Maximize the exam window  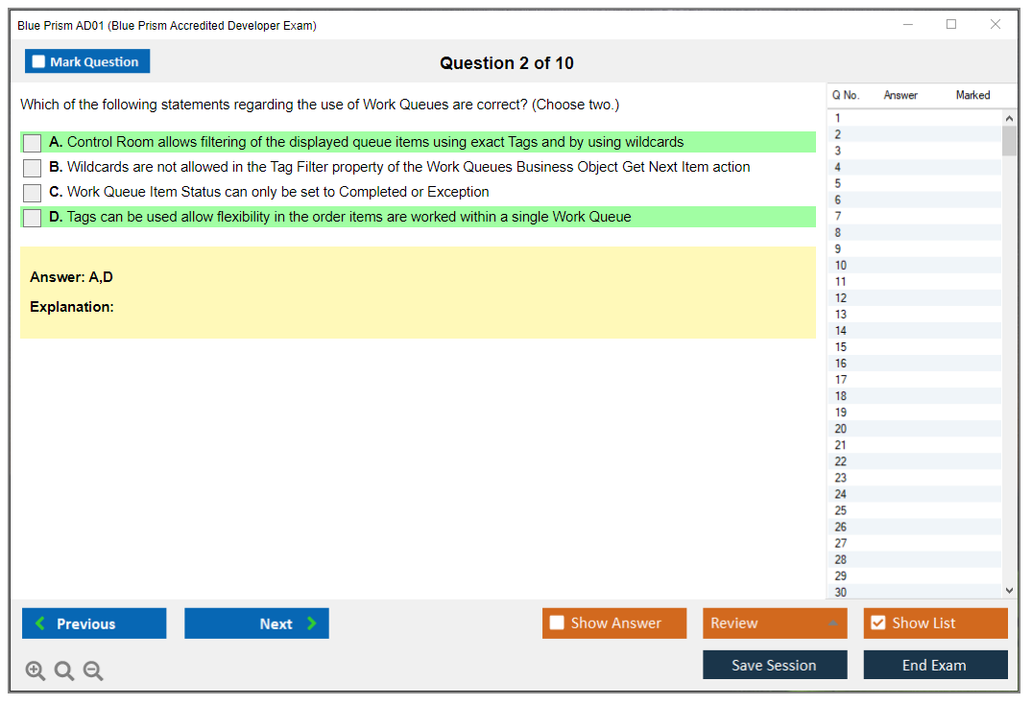951,25
